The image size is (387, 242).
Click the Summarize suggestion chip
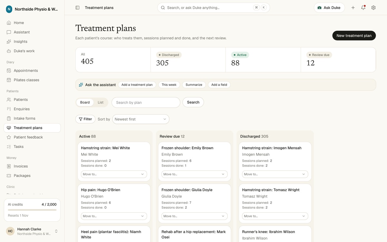click(194, 85)
